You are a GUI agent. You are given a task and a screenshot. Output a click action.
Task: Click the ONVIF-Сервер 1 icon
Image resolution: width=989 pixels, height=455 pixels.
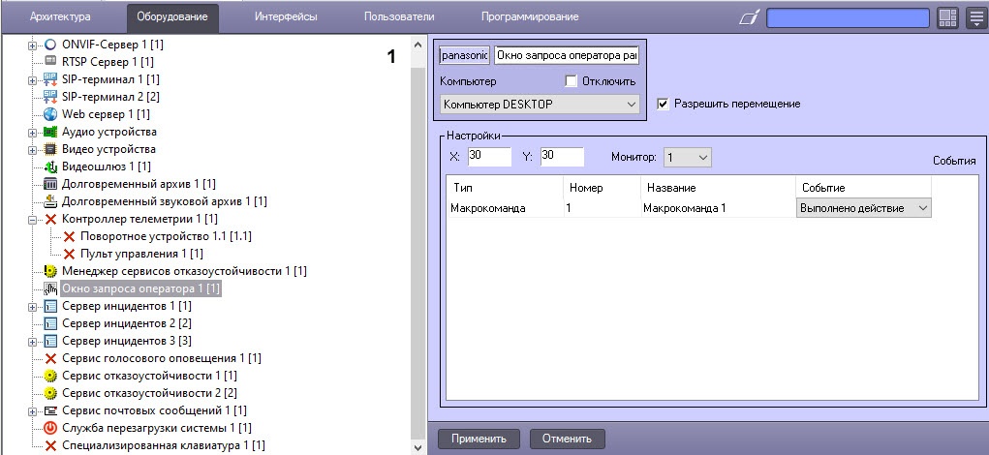(51, 45)
